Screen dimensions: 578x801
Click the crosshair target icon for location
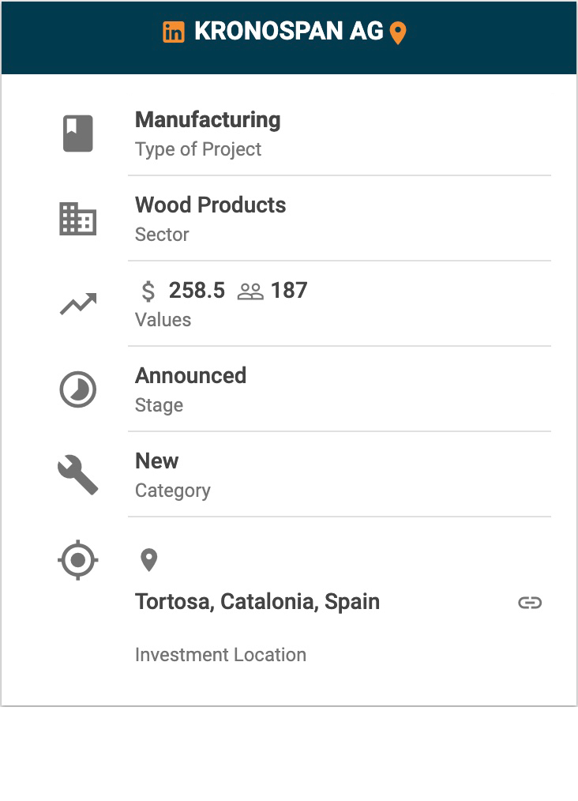[78, 561]
